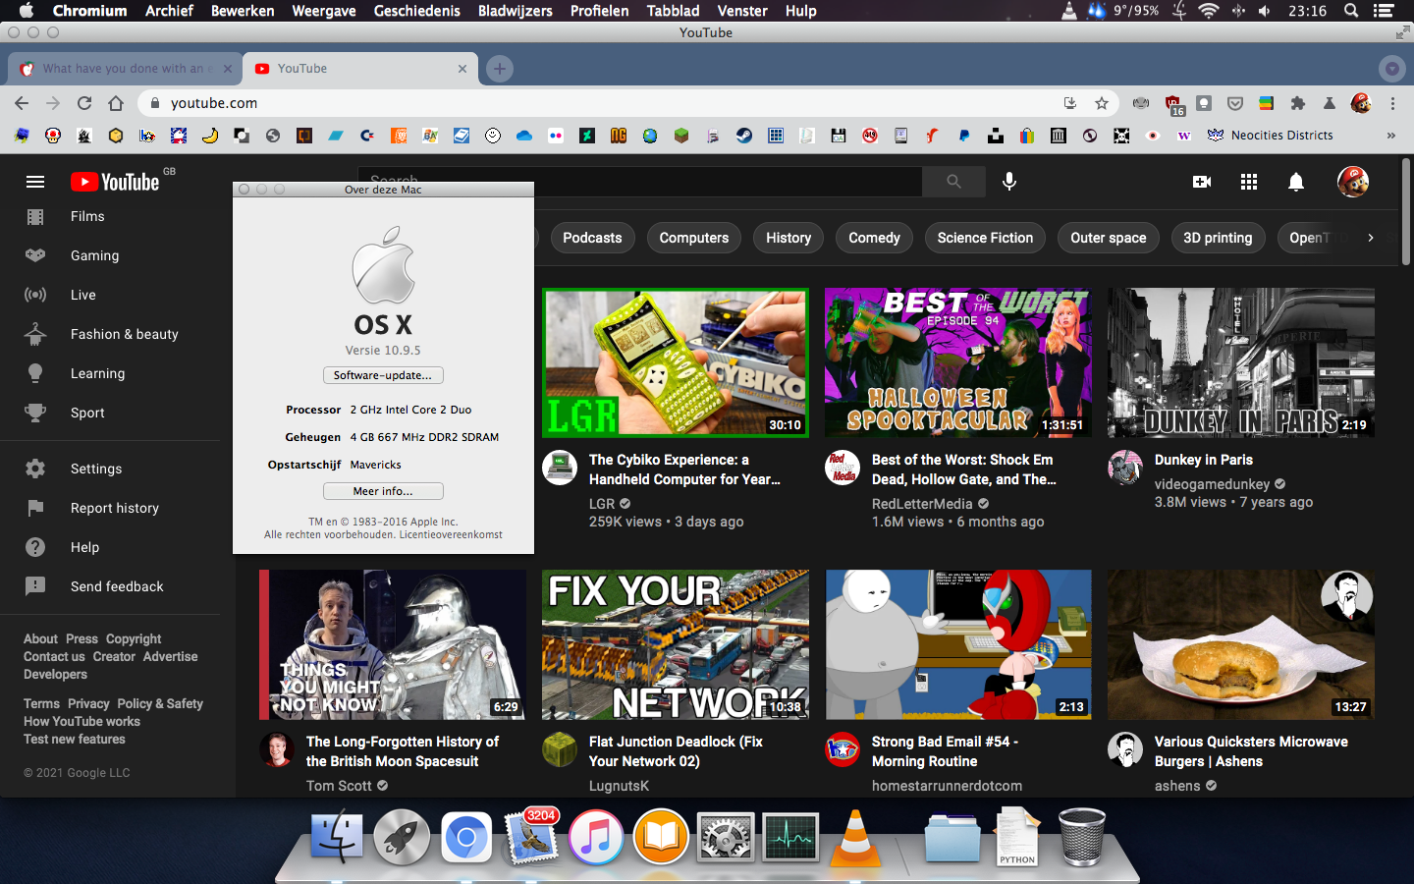
Task: Open the Tom Scott channel name
Action: point(339,786)
